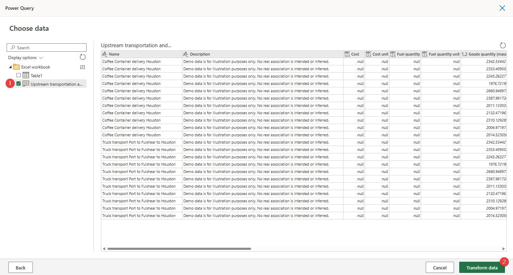The width and height of the screenshot is (513, 275).
Task: Click the ABC123 type icon on Cost column
Action: coord(347,54)
